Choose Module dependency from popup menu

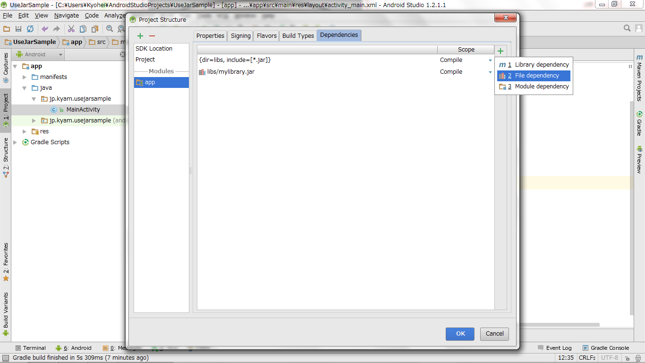pyautogui.click(x=534, y=86)
